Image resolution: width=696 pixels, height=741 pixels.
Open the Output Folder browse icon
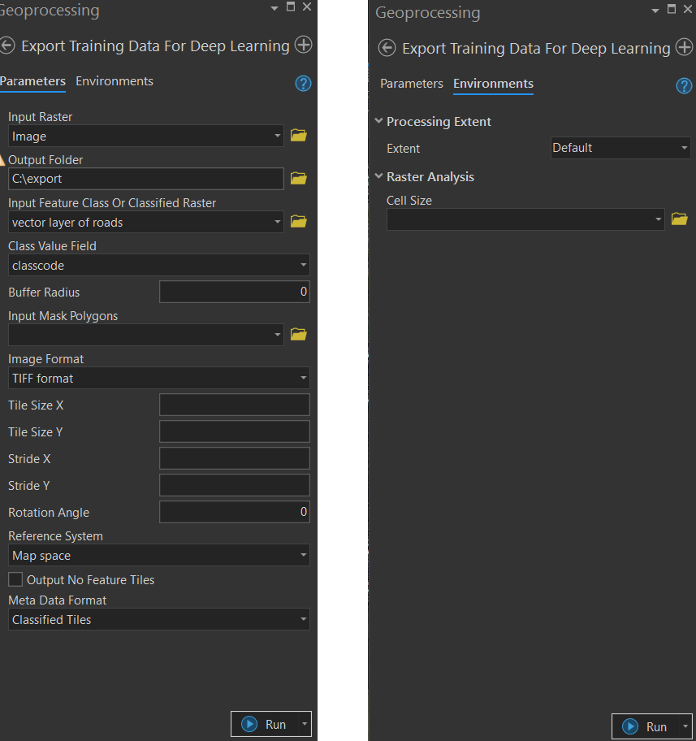[298, 178]
